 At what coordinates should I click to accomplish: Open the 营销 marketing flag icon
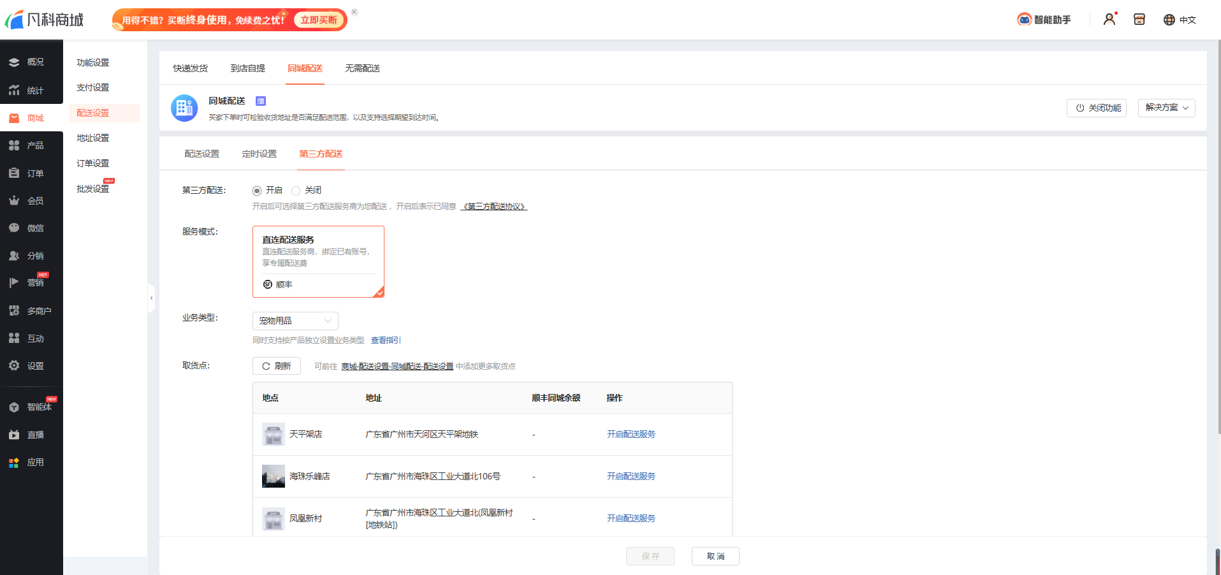[x=14, y=282]
